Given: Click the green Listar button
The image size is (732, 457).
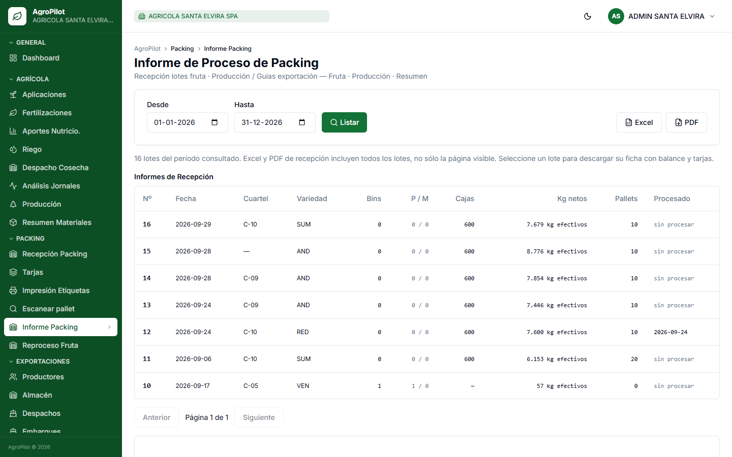Looking at the screenshot, I should click(x=344, y=122).
